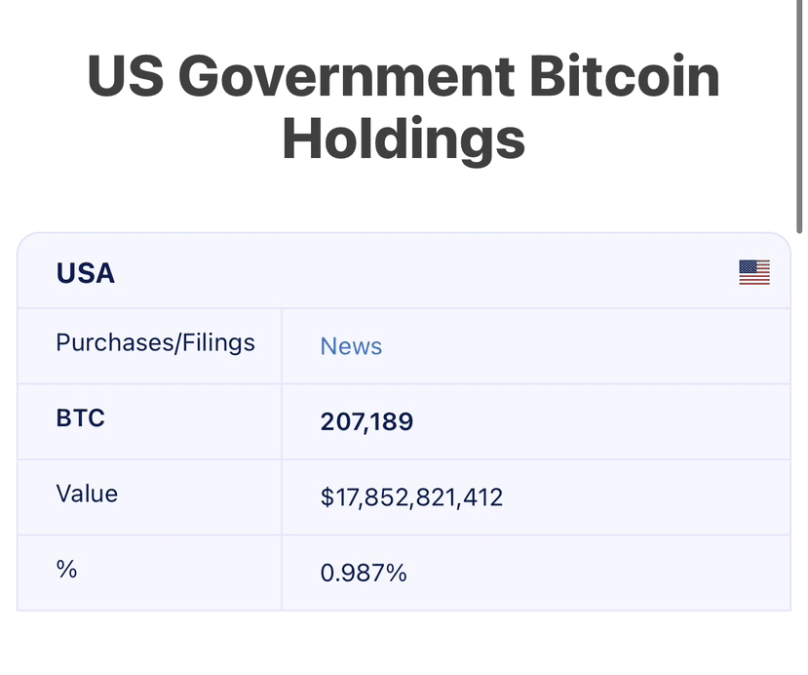Screen dimensions: 808x675
Task: Select the Value row label
Action: (87, 495)
